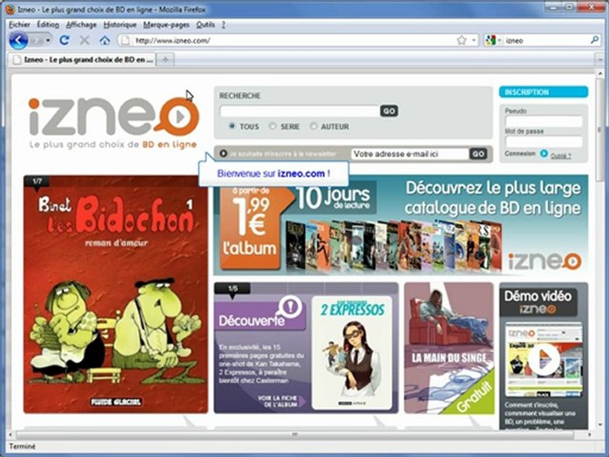Click into the Pseudo field
Image resolution: width=609 pixels, height=457 pixels.
pos(544,121)
